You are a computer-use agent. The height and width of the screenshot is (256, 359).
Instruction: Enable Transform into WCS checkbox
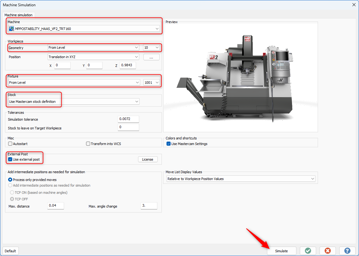pyautogui.click(x=88, y=144)
